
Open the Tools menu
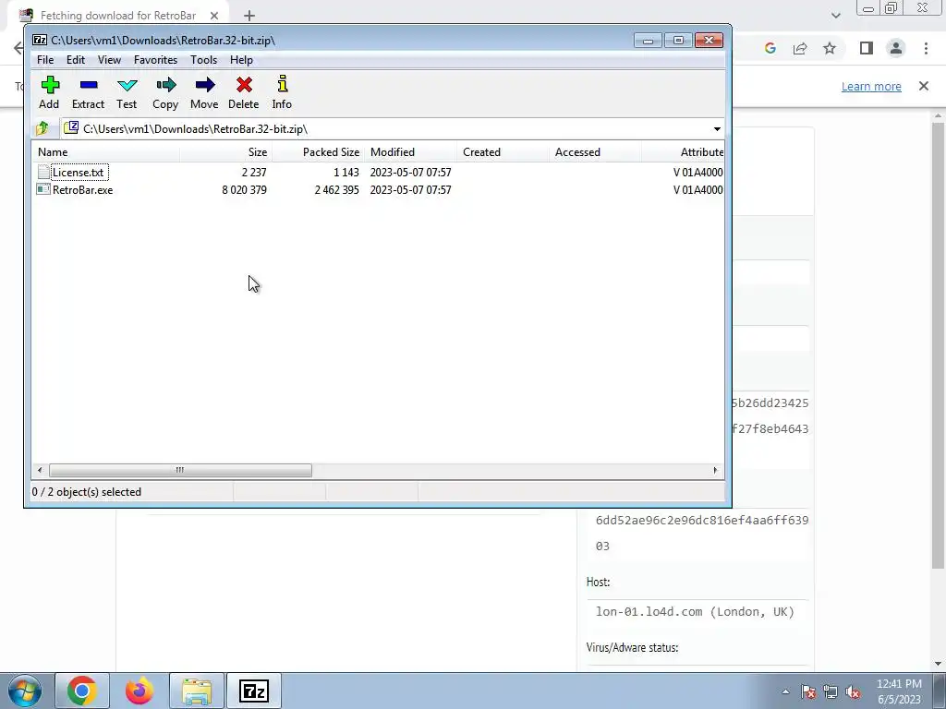coord(203,60)
